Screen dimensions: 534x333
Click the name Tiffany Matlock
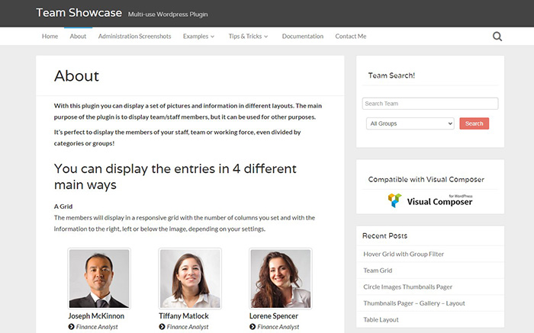coord(184,316)
